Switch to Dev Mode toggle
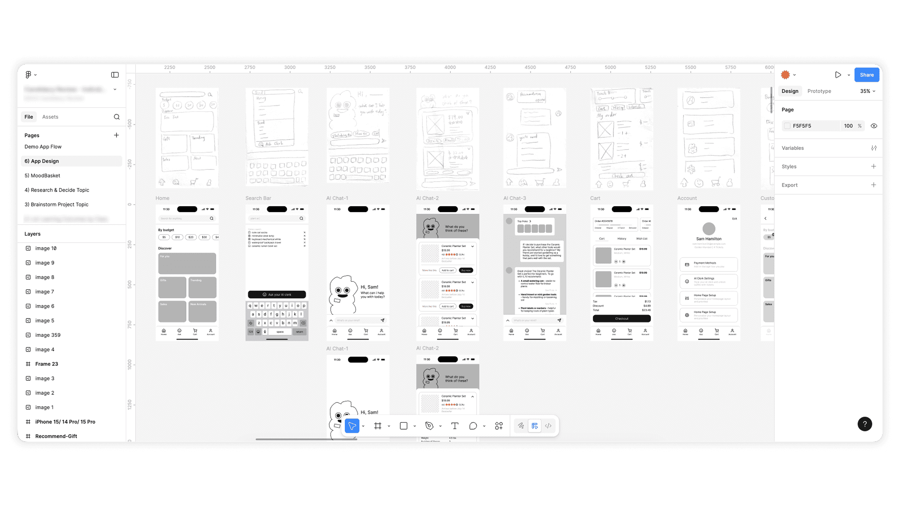900x506 pixels. pyautogui.click(x=548, y=426)
